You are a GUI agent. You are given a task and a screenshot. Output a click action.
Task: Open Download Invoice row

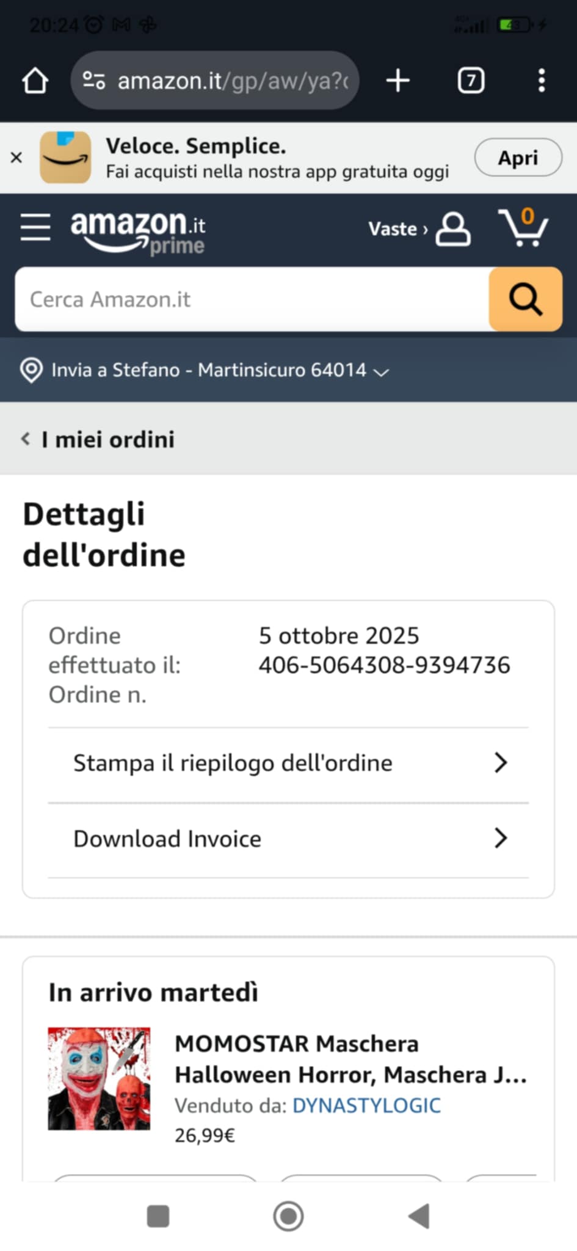pyautogui.click(x=288, y=839)
